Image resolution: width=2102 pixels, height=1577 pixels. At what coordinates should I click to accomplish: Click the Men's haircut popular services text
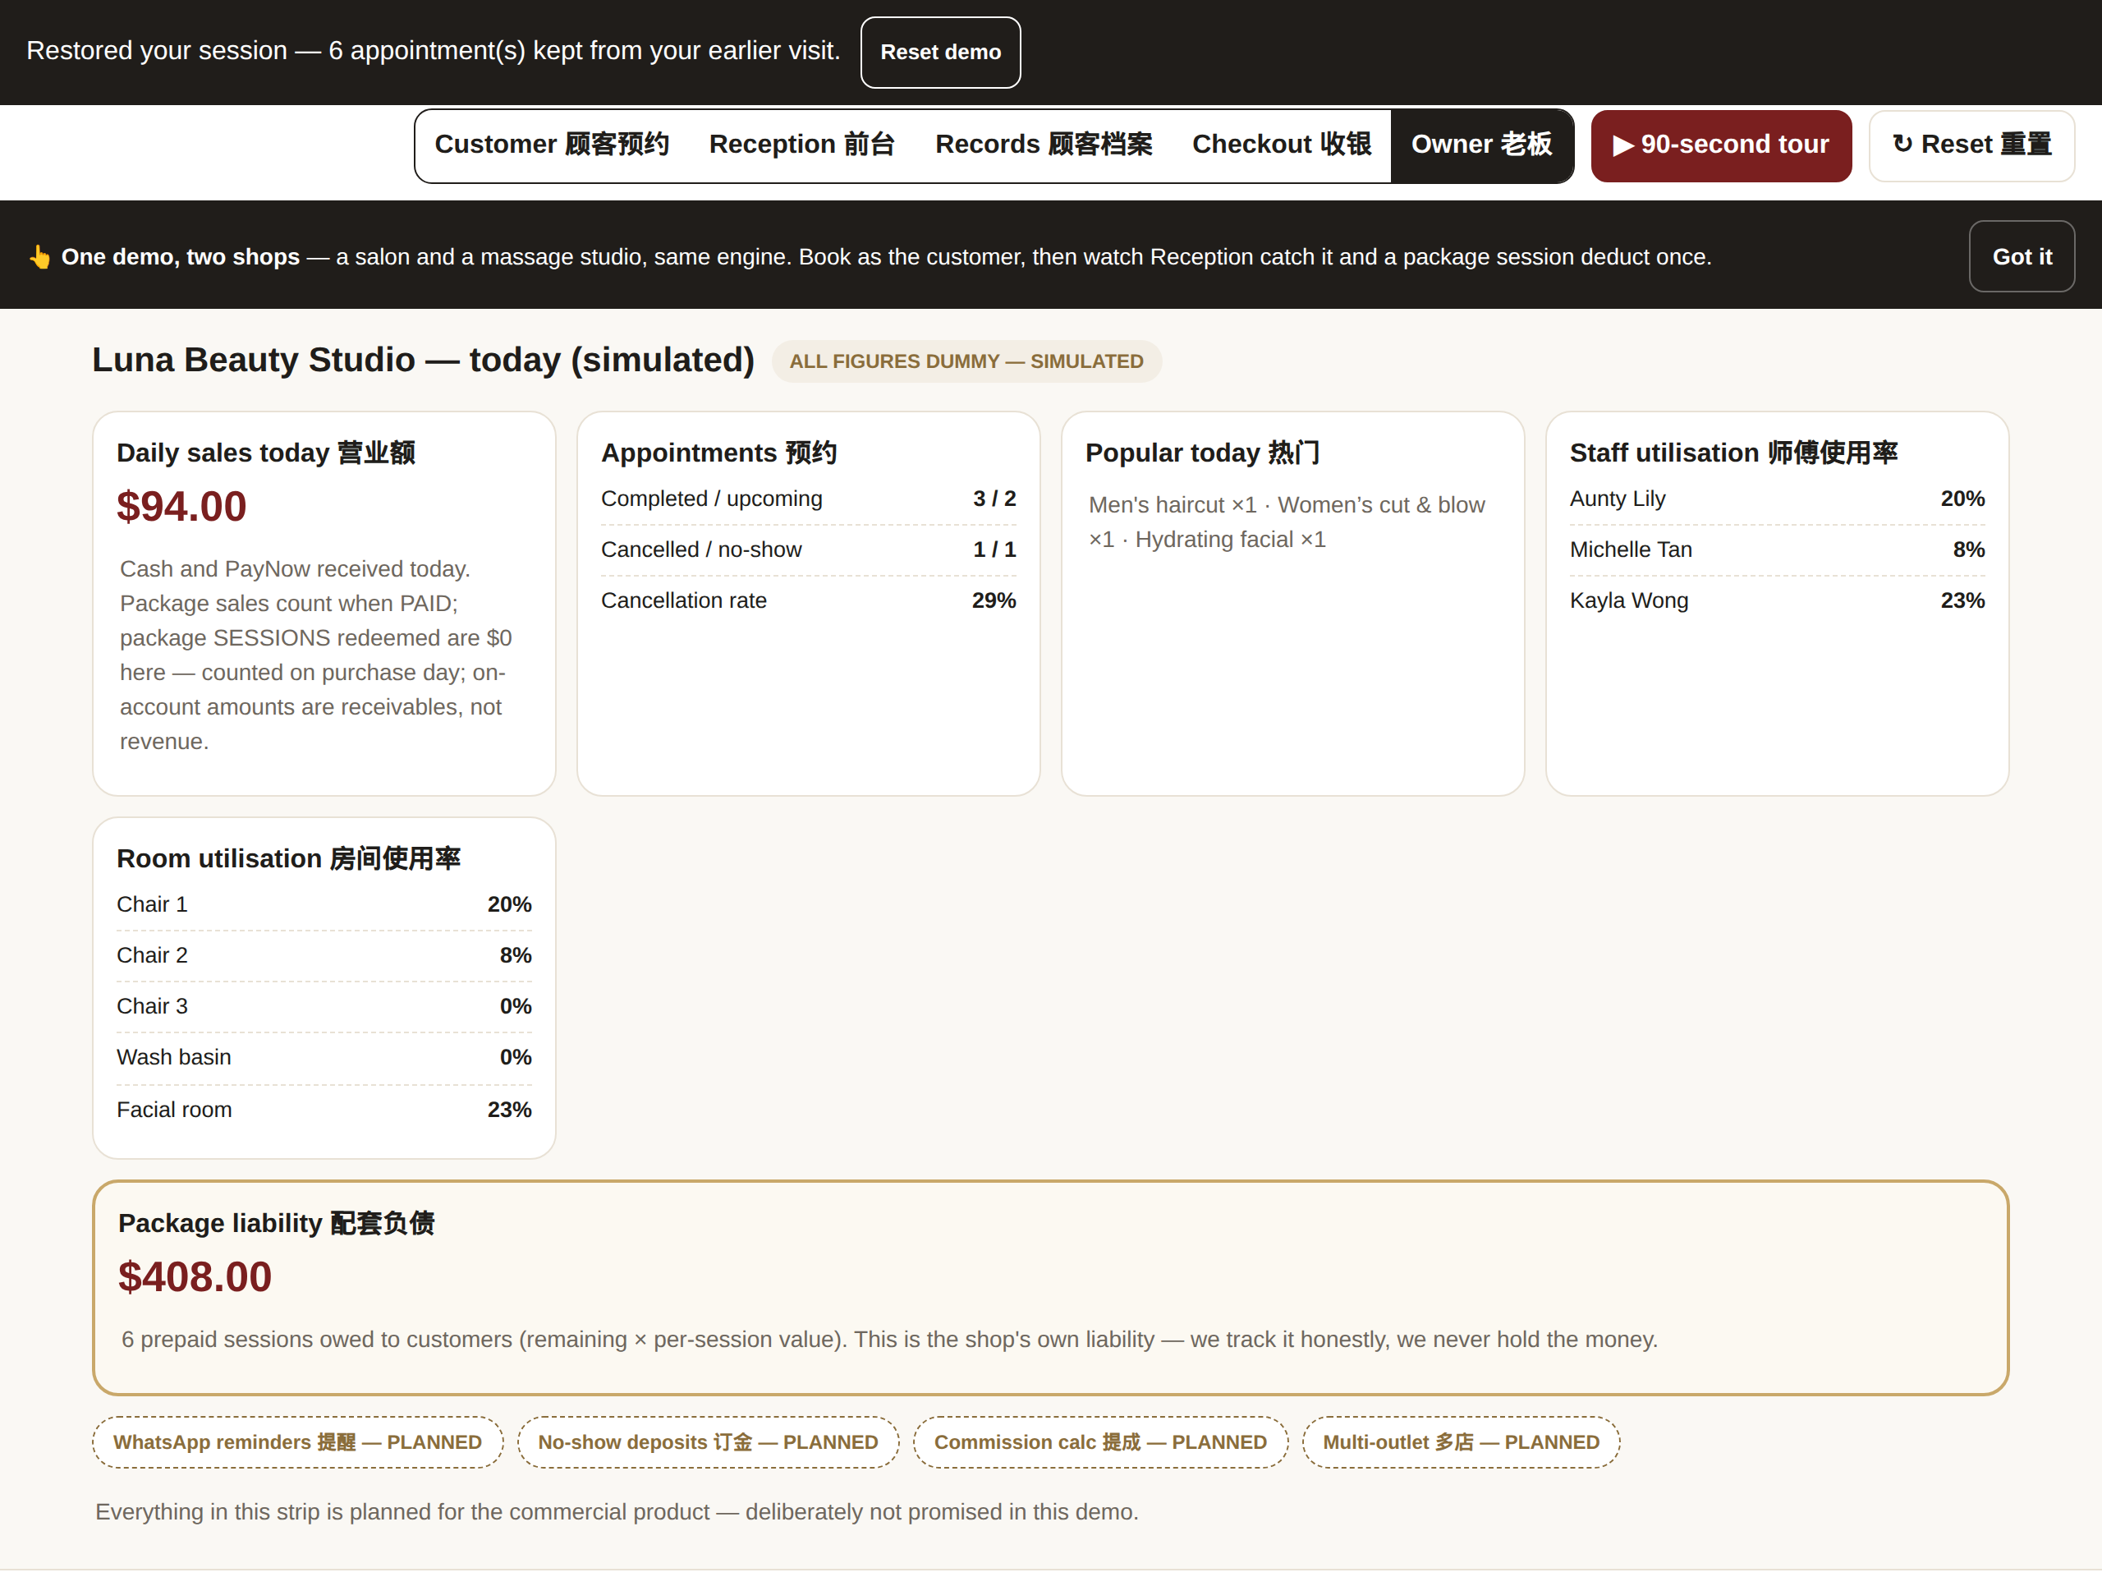pyautogui.click(x=1287, y=522)
